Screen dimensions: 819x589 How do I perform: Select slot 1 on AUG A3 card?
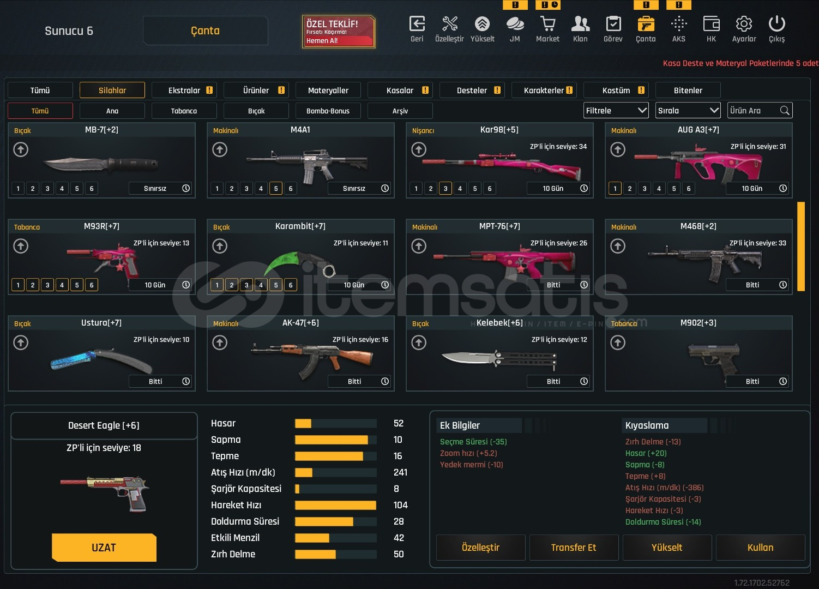[x=615, y=189]
